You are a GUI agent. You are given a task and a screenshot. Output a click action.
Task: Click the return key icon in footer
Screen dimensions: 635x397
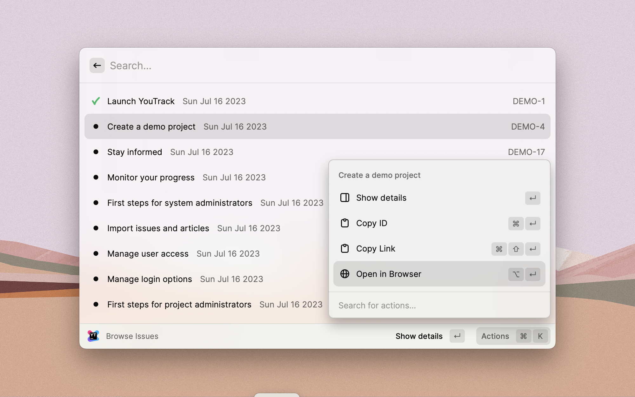[x=457, y=336]
